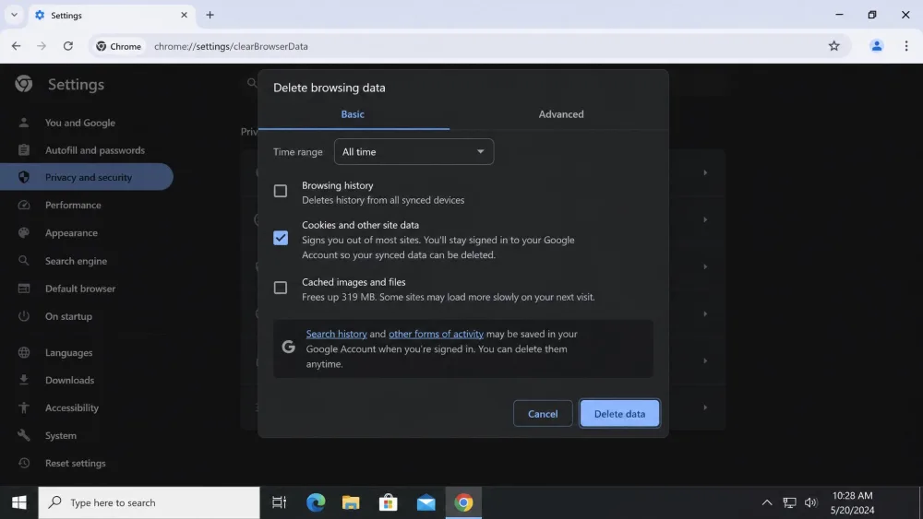Switch to the Advanced tab
Image resolution: width=923 pixels, height=519 pixels.
(x=561, y=114)
